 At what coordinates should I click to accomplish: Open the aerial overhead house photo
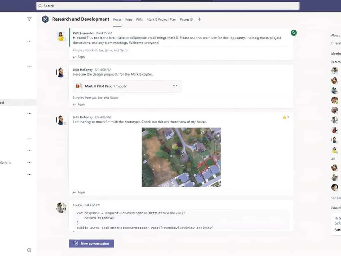click(x=181, y=157)
